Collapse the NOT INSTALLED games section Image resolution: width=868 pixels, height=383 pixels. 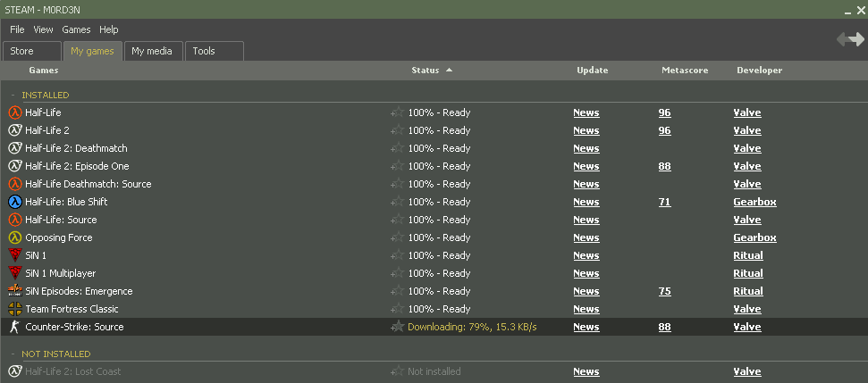(x=13, y=354)
